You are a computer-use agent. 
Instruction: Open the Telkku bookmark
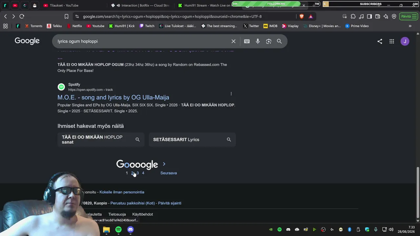pyautogui.click(x=54, y=26)
